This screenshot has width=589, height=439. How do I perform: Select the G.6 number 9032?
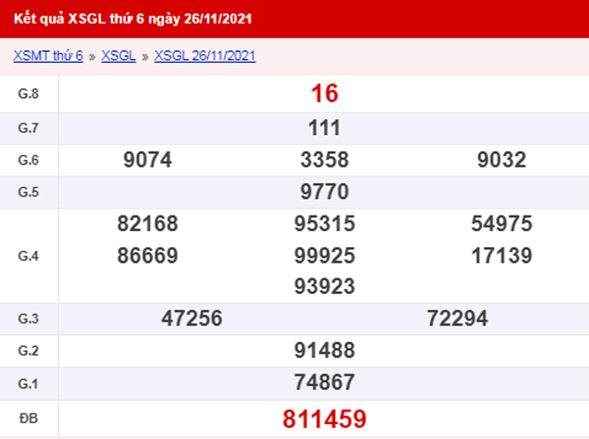point(502,160)
